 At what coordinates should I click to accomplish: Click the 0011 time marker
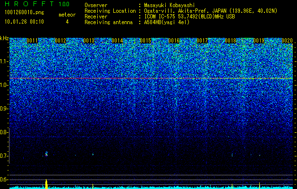point(32,41)
